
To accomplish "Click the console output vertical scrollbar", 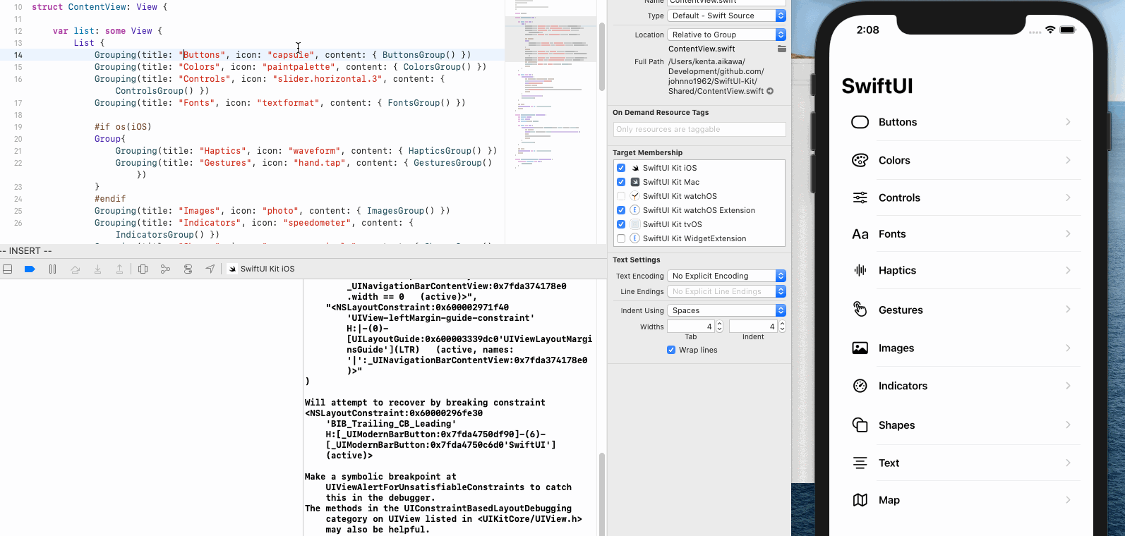I will point(602,494).
